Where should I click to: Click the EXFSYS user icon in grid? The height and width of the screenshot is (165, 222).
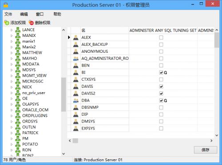pos(76,129)
